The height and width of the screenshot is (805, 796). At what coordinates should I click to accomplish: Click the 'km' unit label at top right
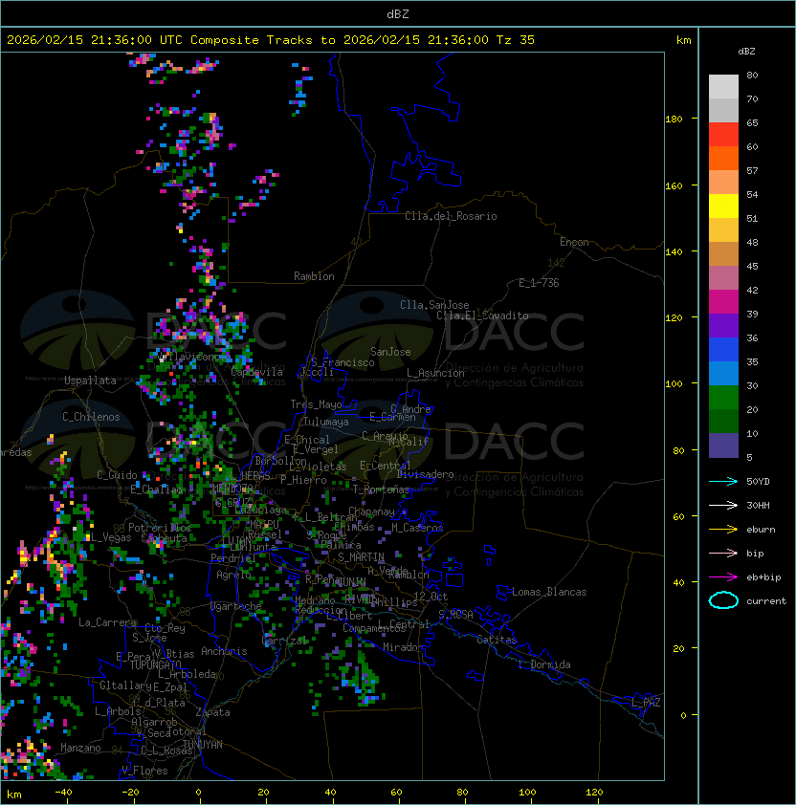(683, 40)
